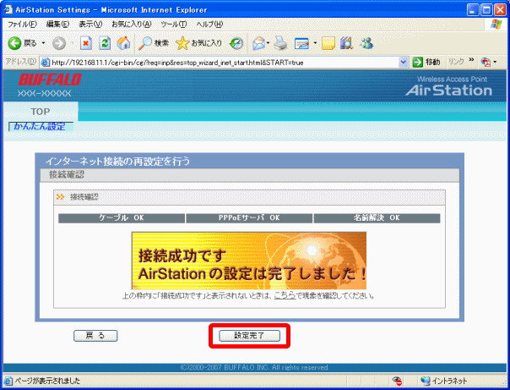Go to the Home page icon
This screenshot has width=510, height=390.
tap(123, 43)
